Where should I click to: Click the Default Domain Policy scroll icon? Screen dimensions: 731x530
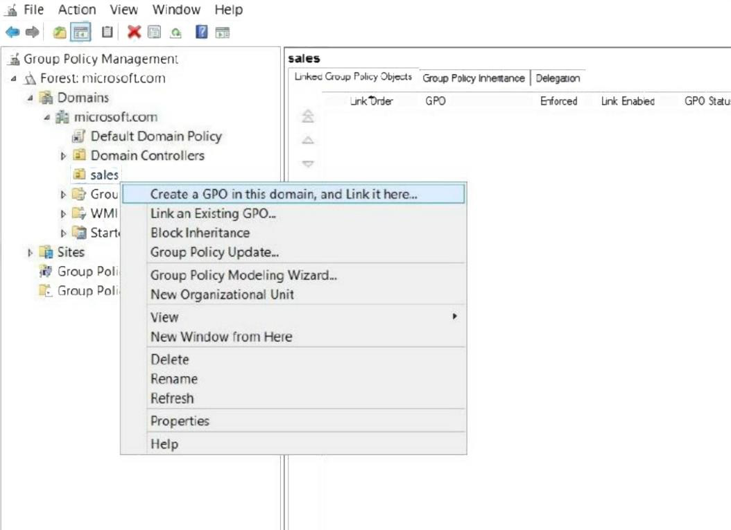coord(79,136)
